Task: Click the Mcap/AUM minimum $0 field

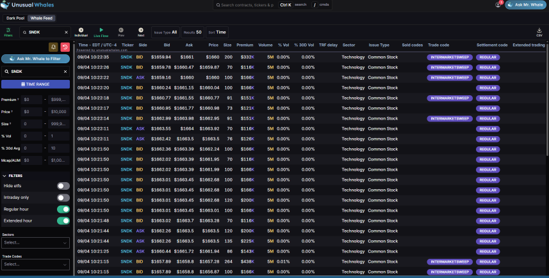Action: pos(31,160)
